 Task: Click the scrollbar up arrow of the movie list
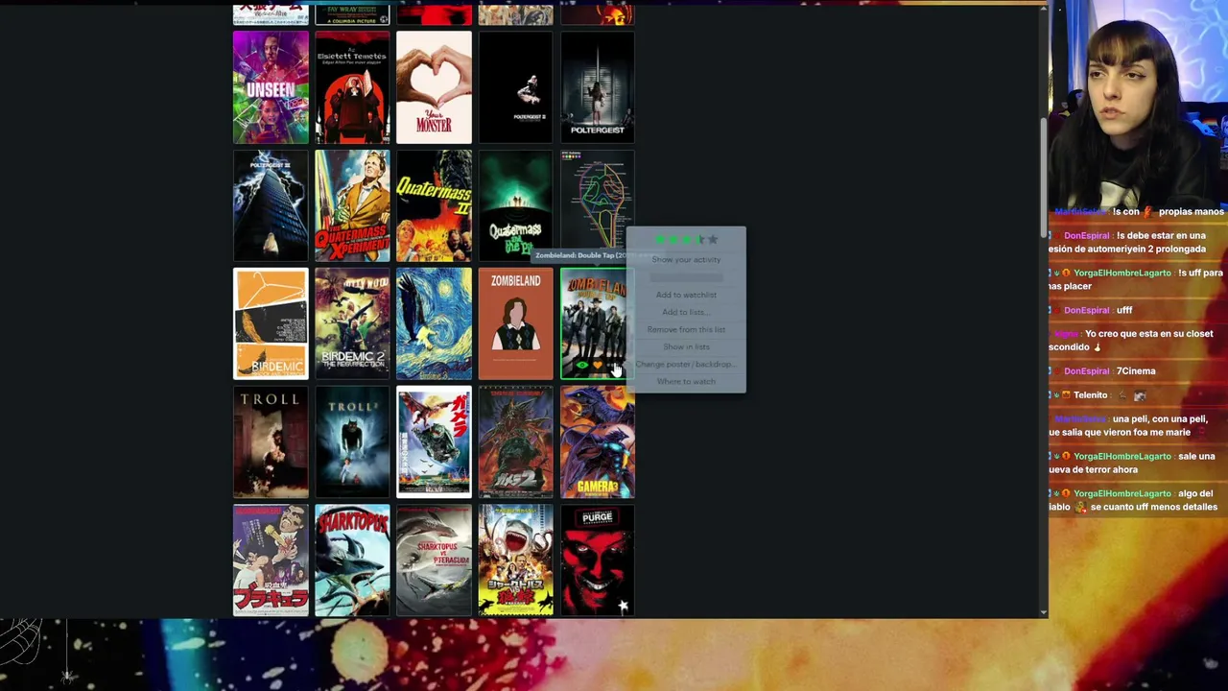pyautogui.click(x=1043, y=9)
